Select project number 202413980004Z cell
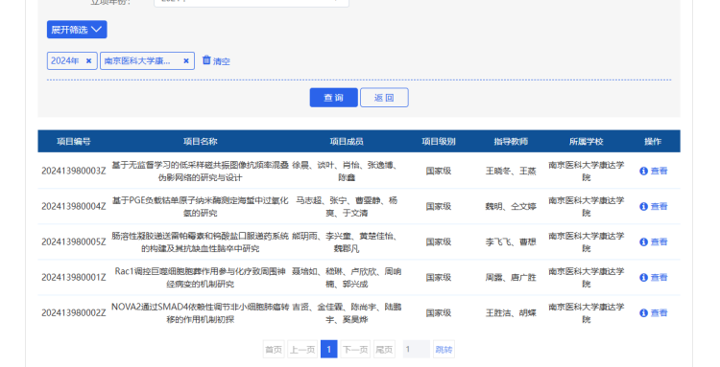This screenshot has width=720, height=367. coord(74,206)
